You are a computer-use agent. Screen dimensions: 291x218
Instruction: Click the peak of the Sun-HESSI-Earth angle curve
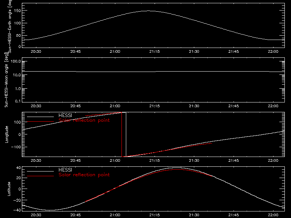coord(148,11)
